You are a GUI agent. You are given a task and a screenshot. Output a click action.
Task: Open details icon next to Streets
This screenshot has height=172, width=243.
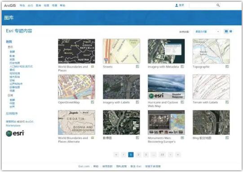pyautogui.click(x=137, y=66)
